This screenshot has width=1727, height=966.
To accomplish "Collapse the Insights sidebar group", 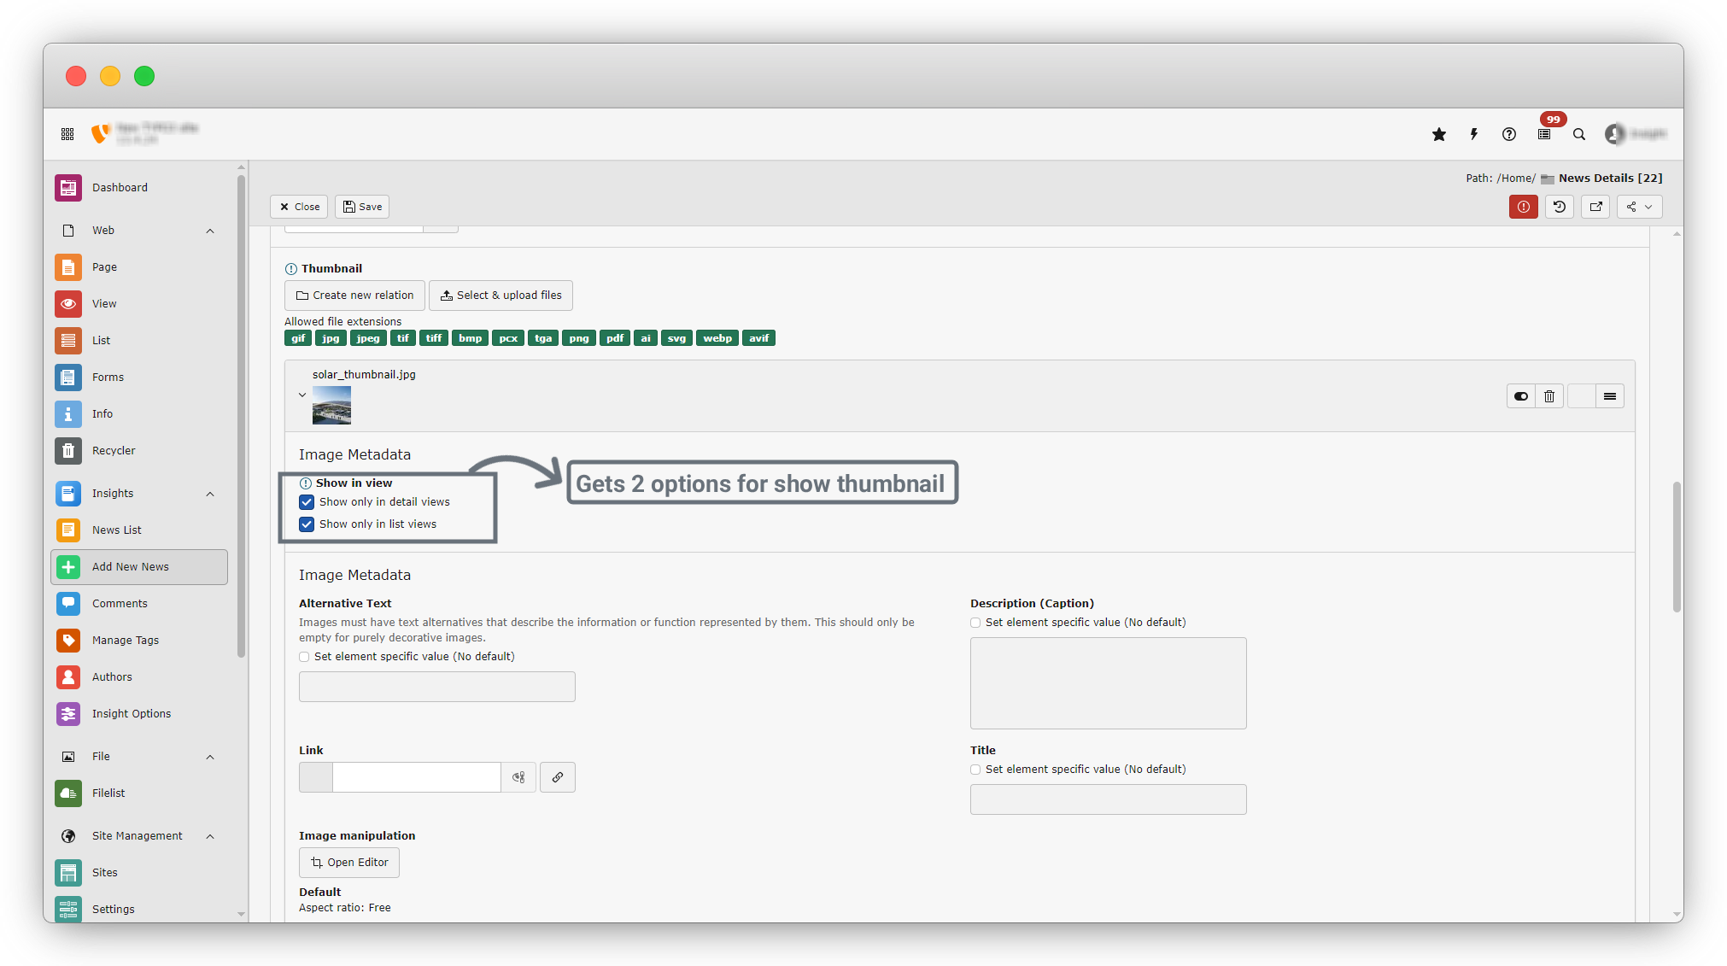I will pyautogui.click(x=210, y=494).
